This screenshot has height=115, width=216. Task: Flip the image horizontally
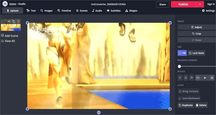coord(186,78)
